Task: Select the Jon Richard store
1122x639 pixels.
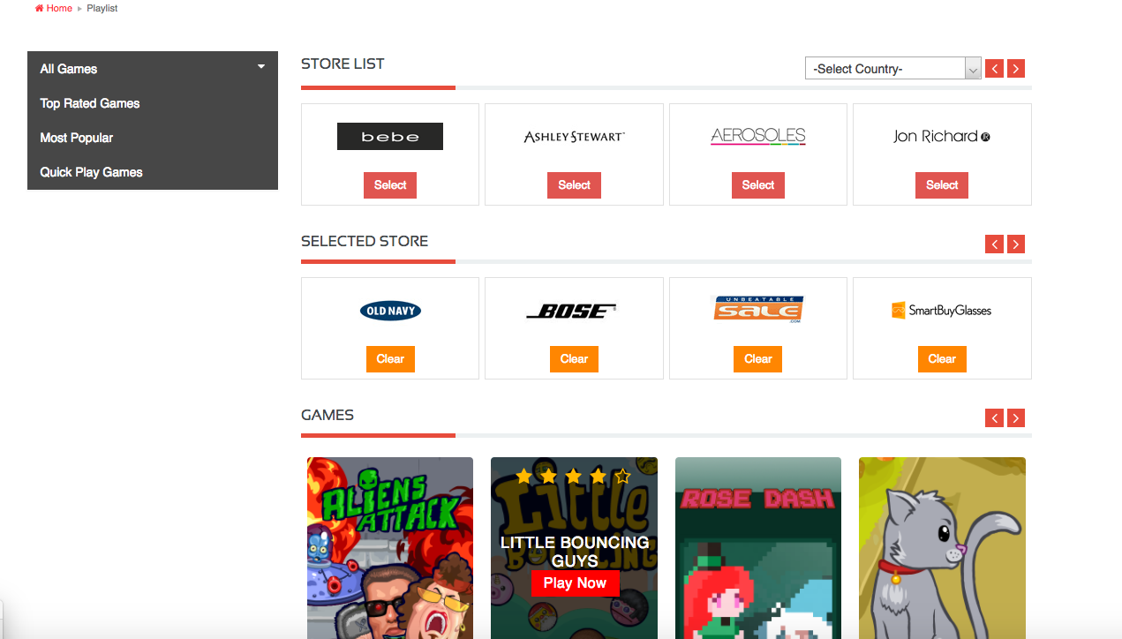Action: [x=942, y=185]
